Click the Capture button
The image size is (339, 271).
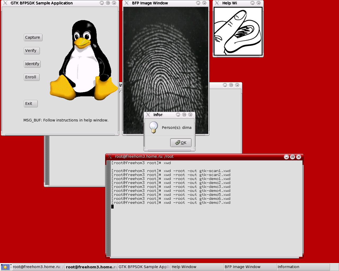click(33, 38)
